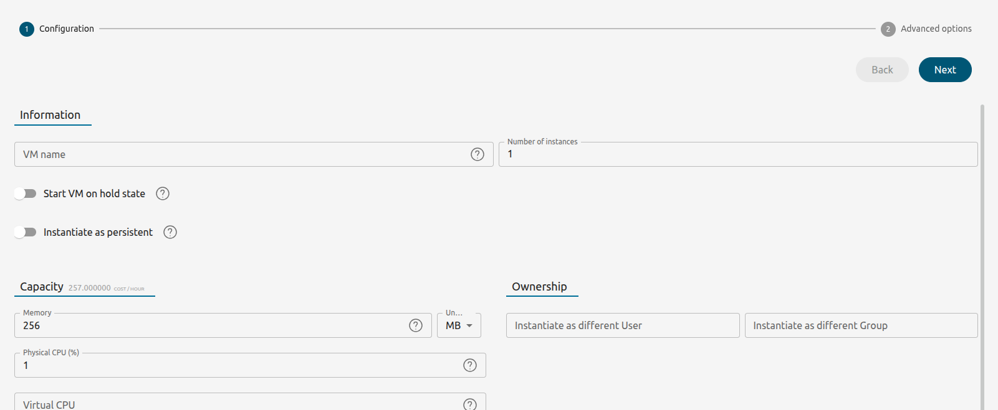
Task: Open the memory unit MB dropdown
Action: (x=459, y=325)
